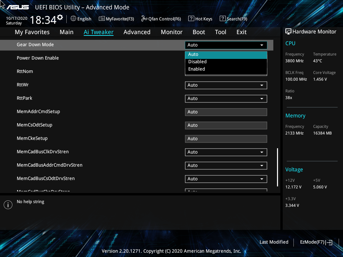
Task: Click the 43°C temperature reading
Action: coord(318,61)
